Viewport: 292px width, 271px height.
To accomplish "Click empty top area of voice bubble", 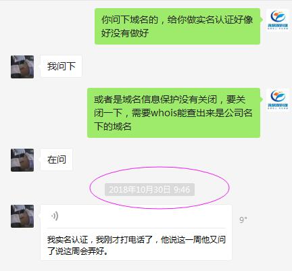I will (x=144, y=216).
